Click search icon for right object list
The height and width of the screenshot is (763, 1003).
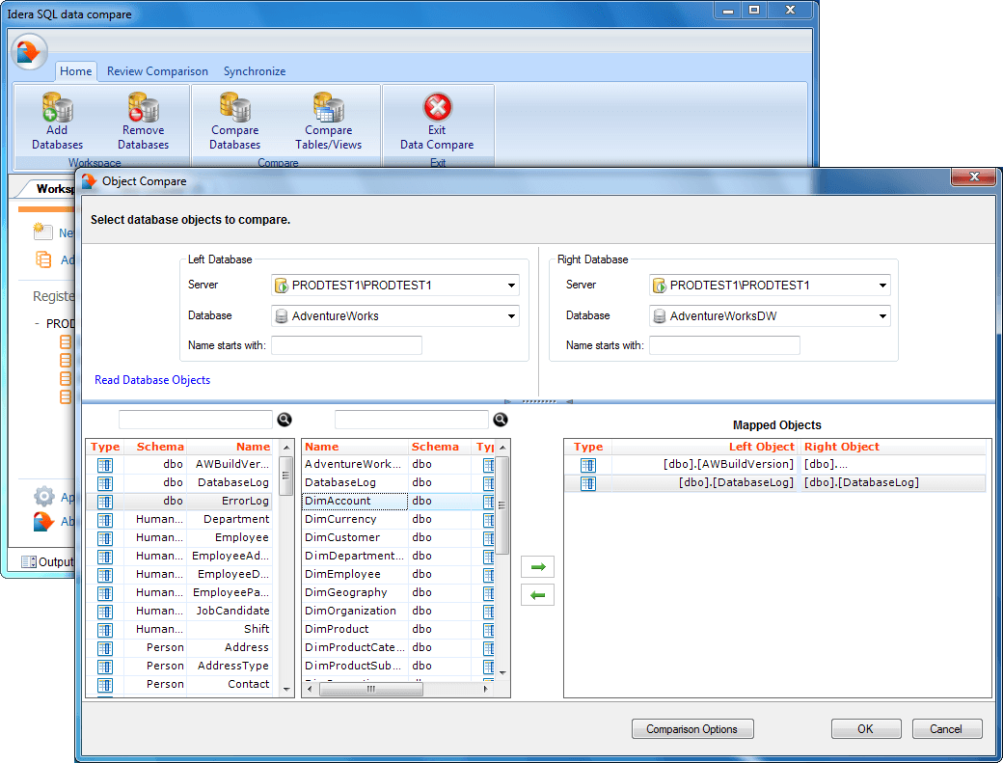click(x=501, y=420)
